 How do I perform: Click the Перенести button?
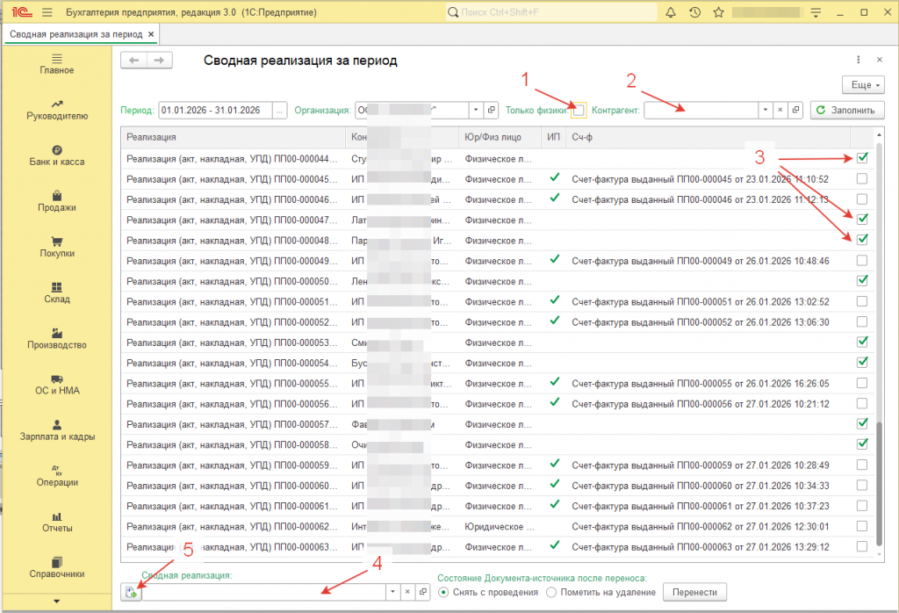click(x=694, y=592)
